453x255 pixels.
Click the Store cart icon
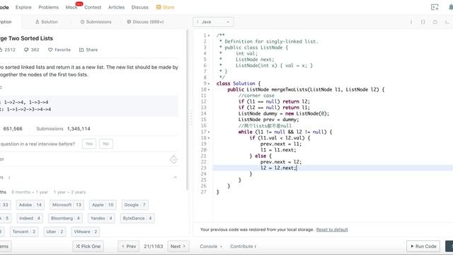pos(159,7)
